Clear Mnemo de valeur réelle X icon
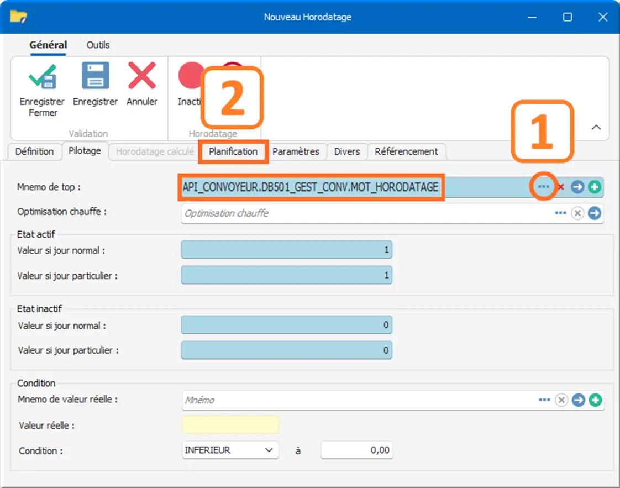The height and width of the screenshot is (488, 620). [x=561, y=400]
